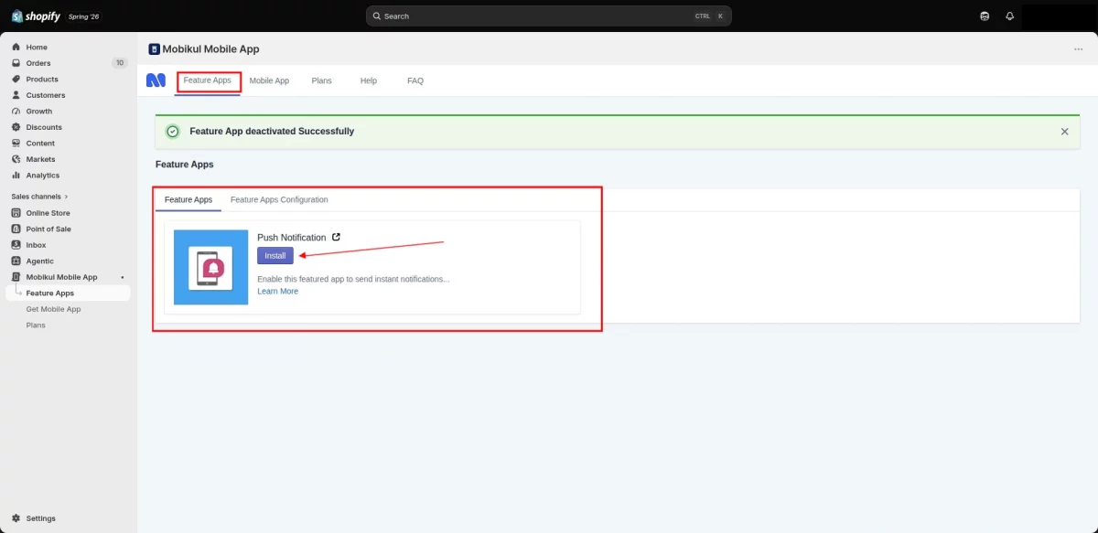
Task: Open the FAQ tab
Action: point(415,80)
